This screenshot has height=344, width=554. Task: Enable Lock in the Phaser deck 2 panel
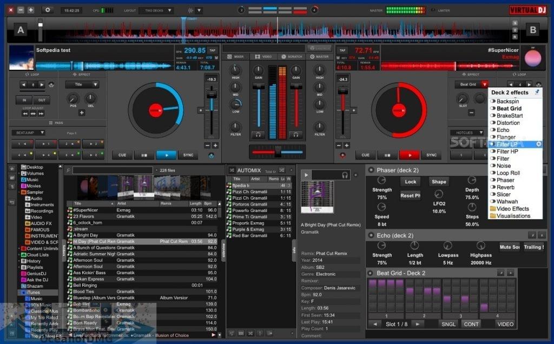(x=411, y=182)
